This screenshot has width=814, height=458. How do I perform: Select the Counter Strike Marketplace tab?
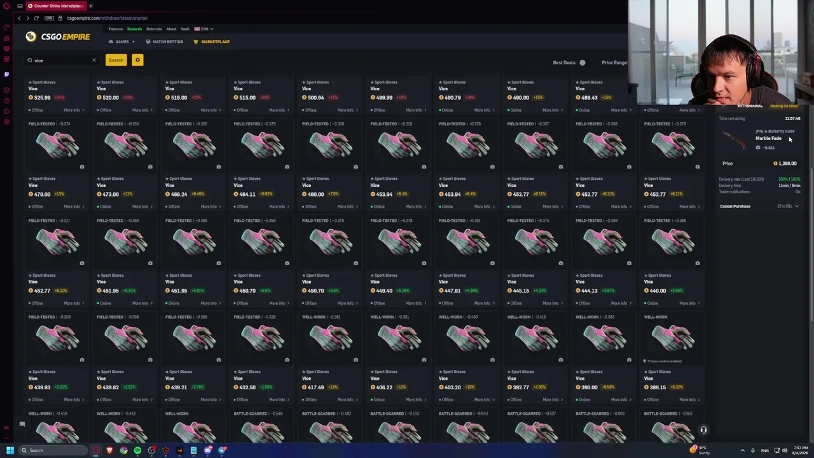[56, 6]
